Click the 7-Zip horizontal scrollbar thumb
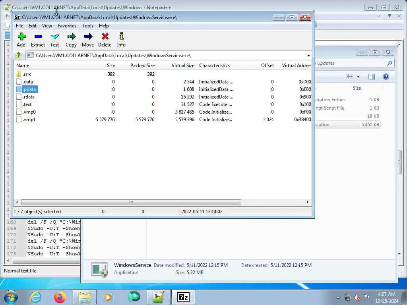Screen dimensions: 407x305 click(131, 202)
